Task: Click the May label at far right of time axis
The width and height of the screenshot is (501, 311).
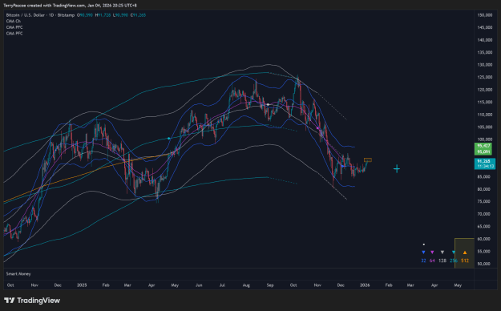Action: [x=458, y=285]
